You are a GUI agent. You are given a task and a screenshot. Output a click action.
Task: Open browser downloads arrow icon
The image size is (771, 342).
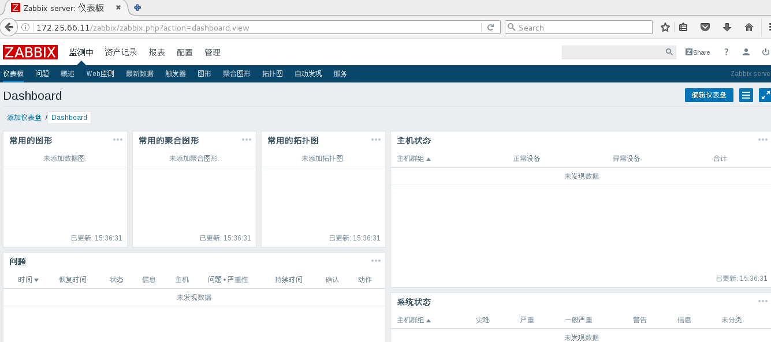727,27
